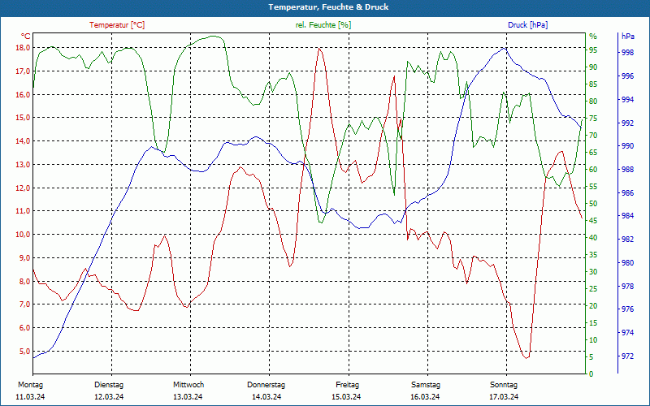
Task: Click the 'Freitag' day label
Action: [x=348, y=385]
